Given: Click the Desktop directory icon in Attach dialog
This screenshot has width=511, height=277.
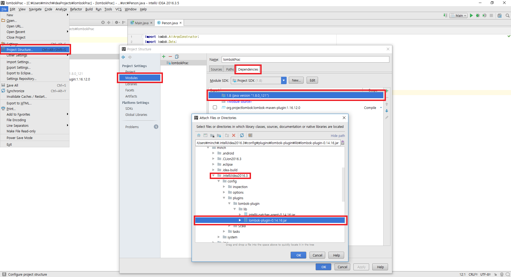Looking at the screenshot, I should [205, 135].
